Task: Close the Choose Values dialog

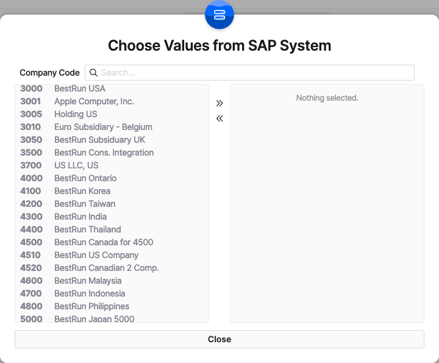Action: pos(220,339)
